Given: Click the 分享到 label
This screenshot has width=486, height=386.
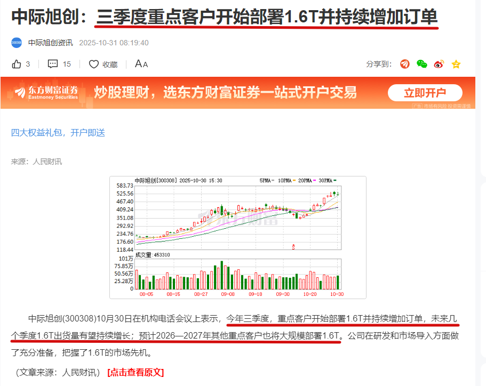Looking at the screenshot, I should (379, 64).
